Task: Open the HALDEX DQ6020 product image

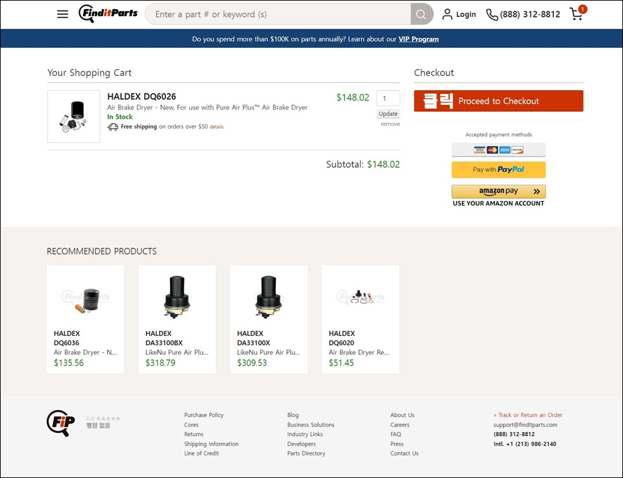Action: pyautogui.click(x=360, y=297)
